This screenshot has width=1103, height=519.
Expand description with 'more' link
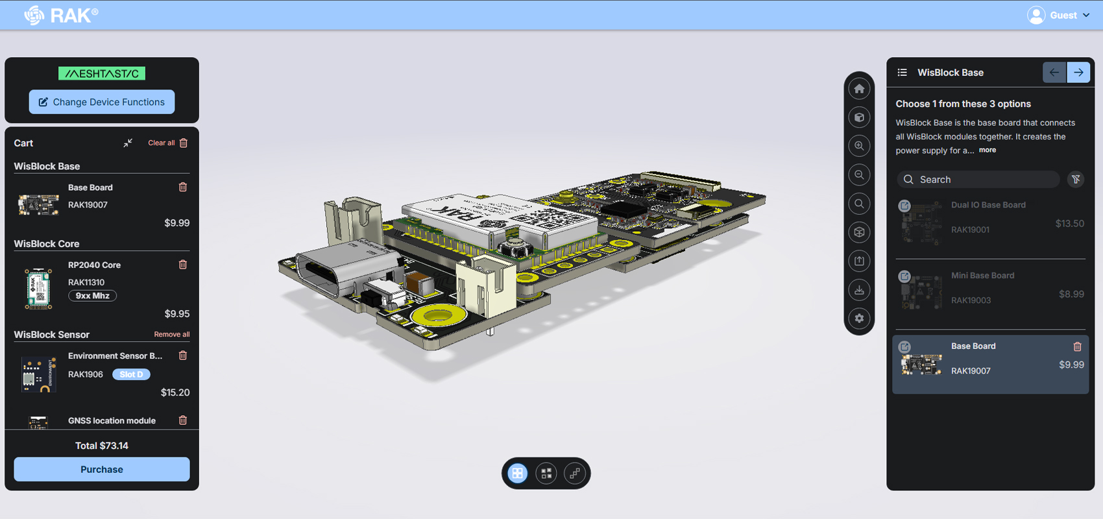click(988, 150)
